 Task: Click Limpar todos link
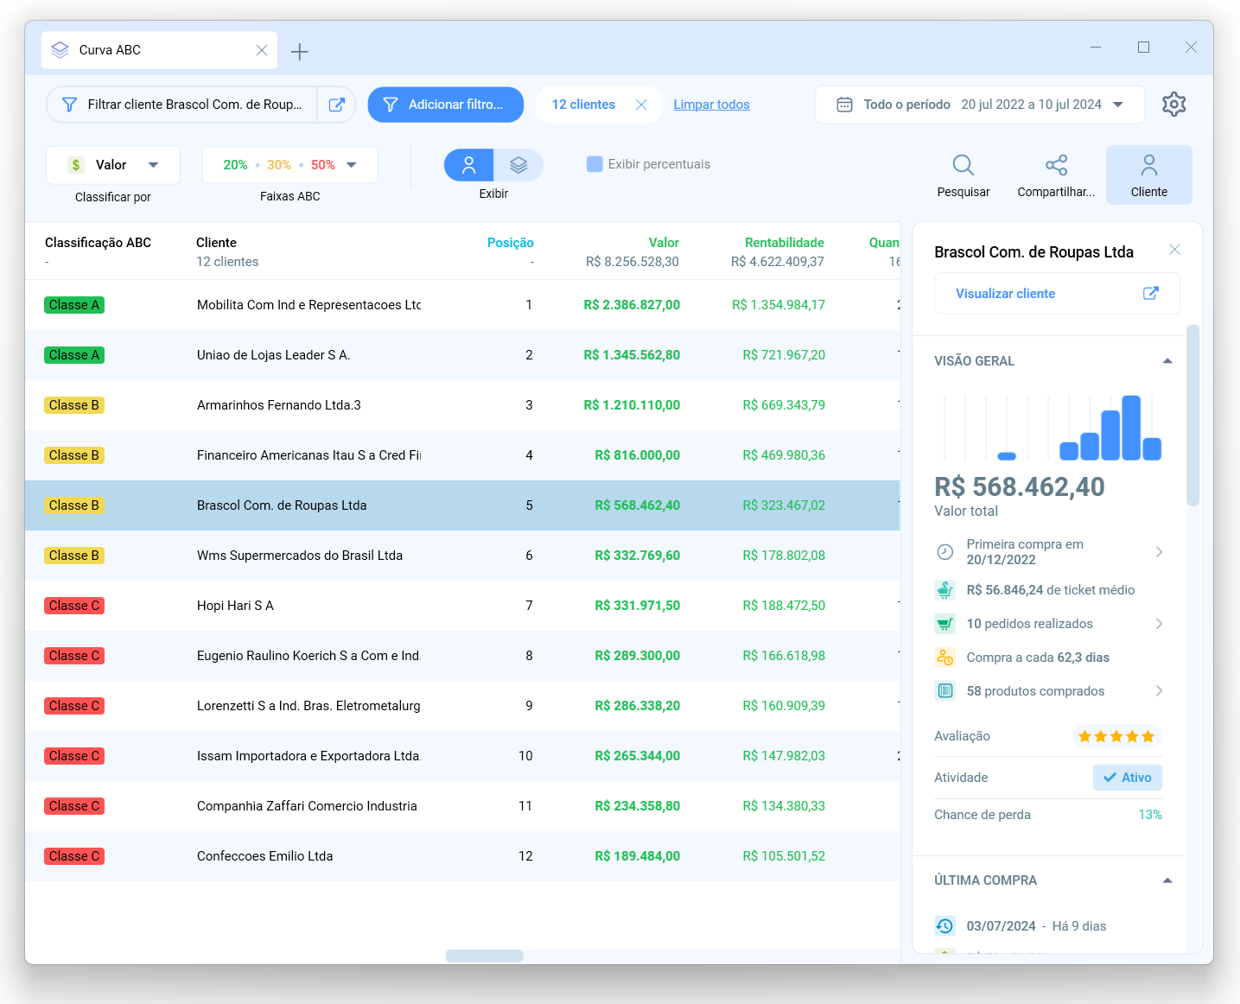pyautogui.click(x=711, y=105)
